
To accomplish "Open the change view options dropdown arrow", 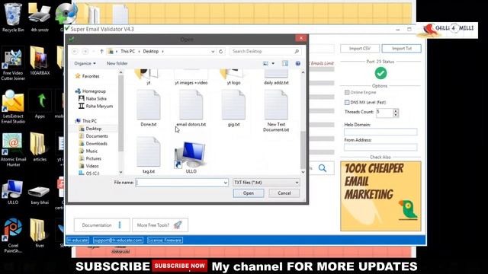I will coord(273,63).
